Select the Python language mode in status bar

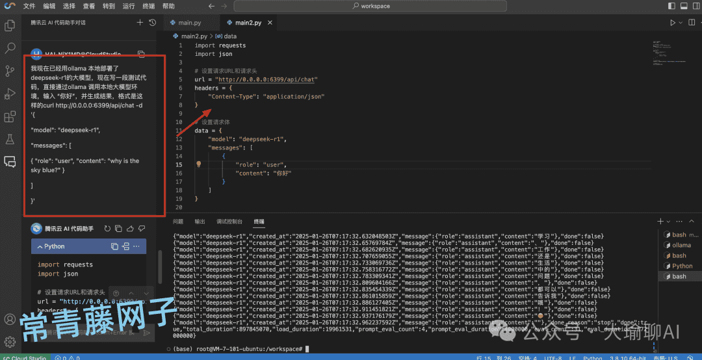(x=592, y=358)
